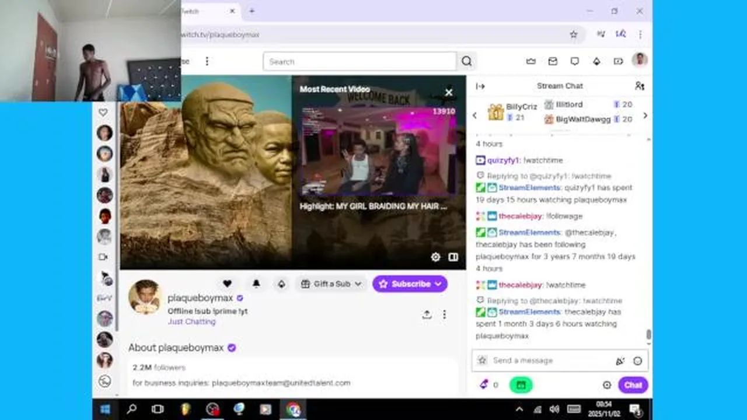Open Windows Task View
747x420 pixels.
tap(158, 409)
